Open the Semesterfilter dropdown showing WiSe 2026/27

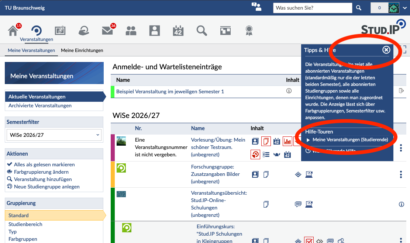coord(54,135)
